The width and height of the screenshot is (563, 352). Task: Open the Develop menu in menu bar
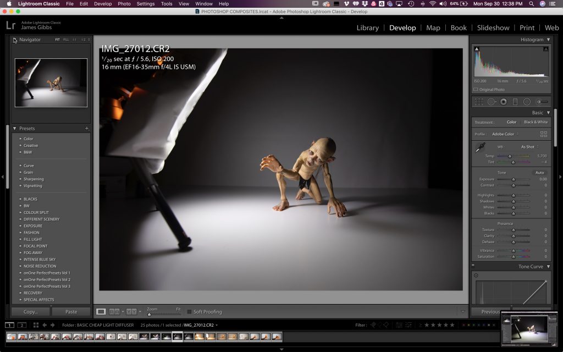[x=103, y=4]
